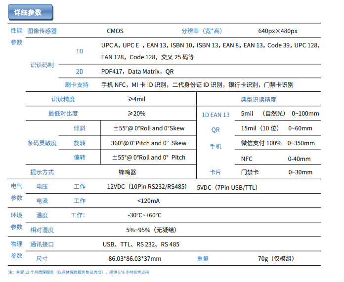Select the 图像传感器 label
This screenshot has height=282, width=344.
42,31
